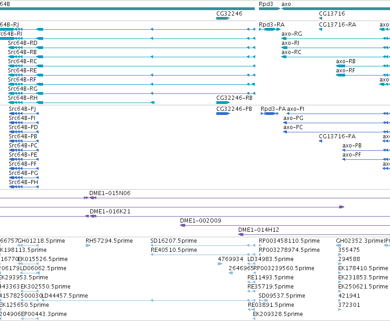Select the Src64B-PI protein label
This screenshot has height=321, width=390.
click(x=22, y=118)
